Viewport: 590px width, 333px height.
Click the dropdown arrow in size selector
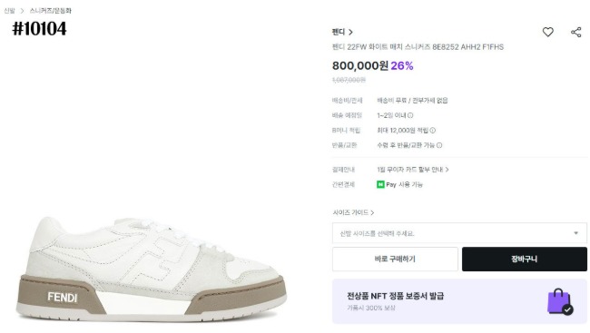coord(575,233)
